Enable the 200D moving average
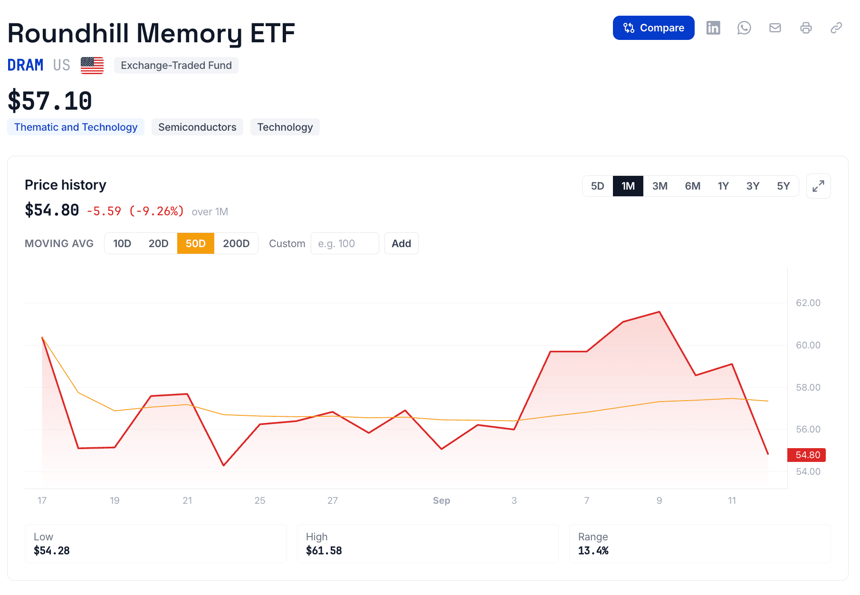This screenshot has width=860, height=595. coord(236,243)
